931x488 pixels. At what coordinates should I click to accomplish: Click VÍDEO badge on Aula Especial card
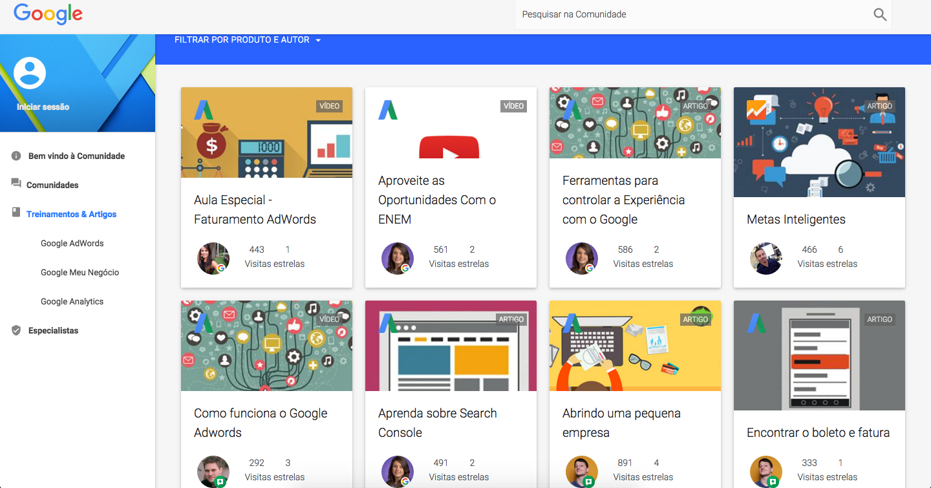point(329,106)
